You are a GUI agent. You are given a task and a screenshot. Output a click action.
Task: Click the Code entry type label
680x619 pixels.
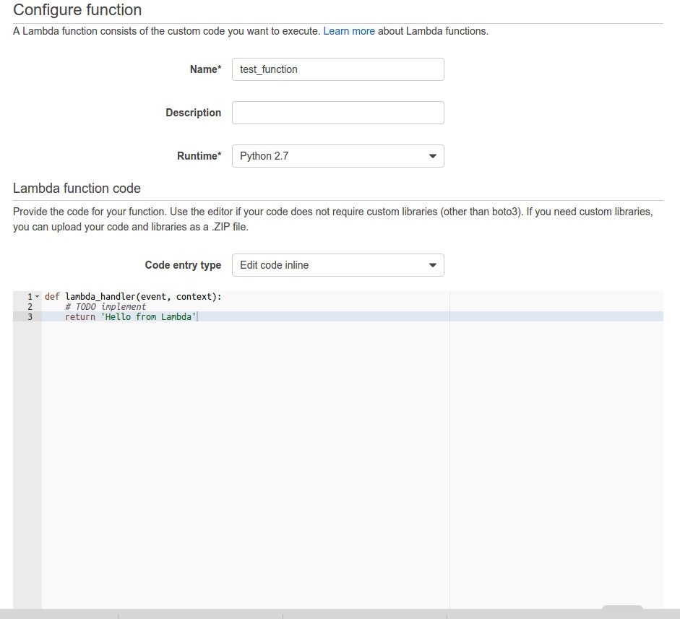pyautogui.click(x=183, y=265)
